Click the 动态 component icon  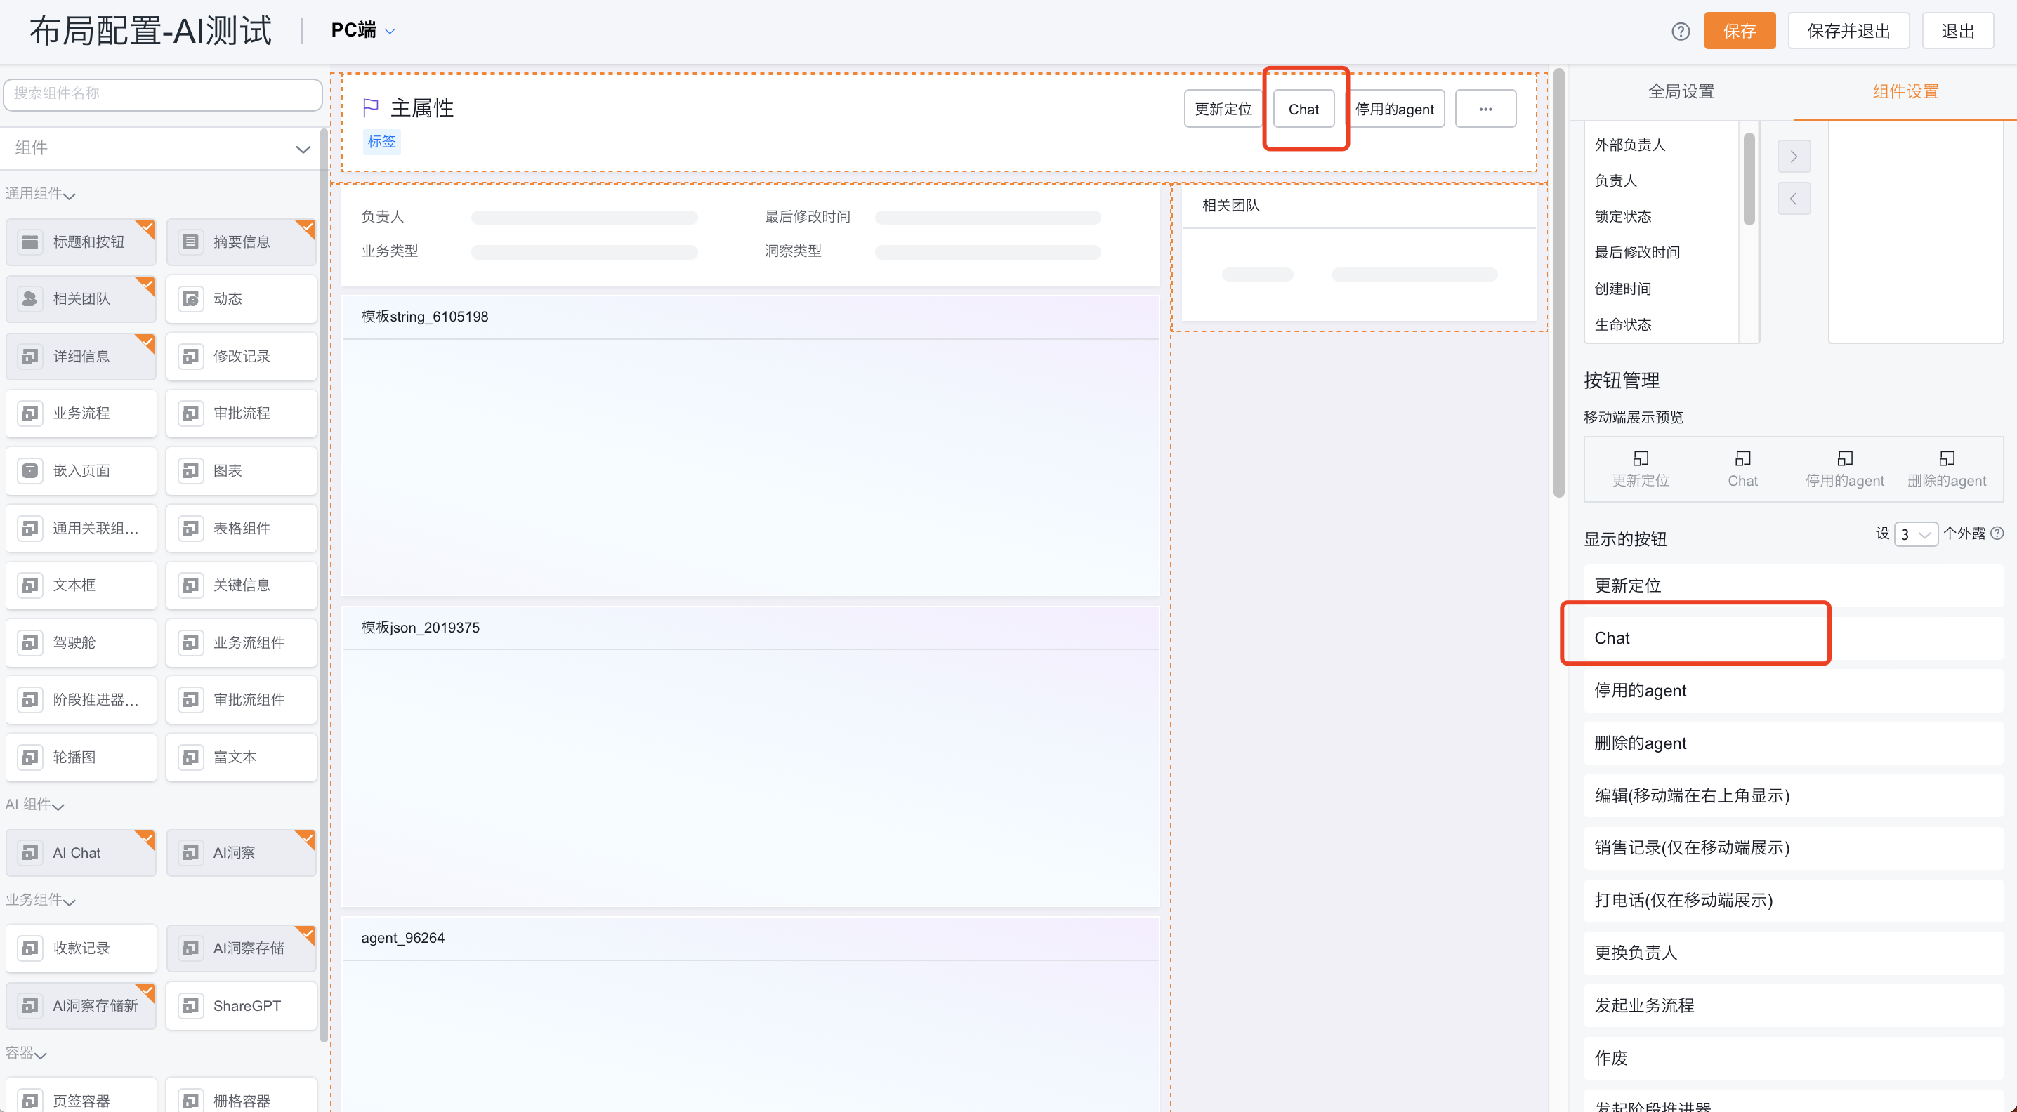coord(190,299)
